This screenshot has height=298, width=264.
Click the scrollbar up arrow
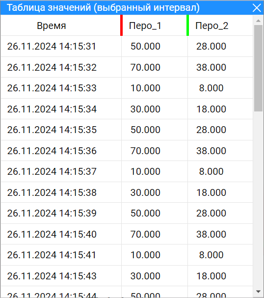pyautogui.click(x=258, y=21)
